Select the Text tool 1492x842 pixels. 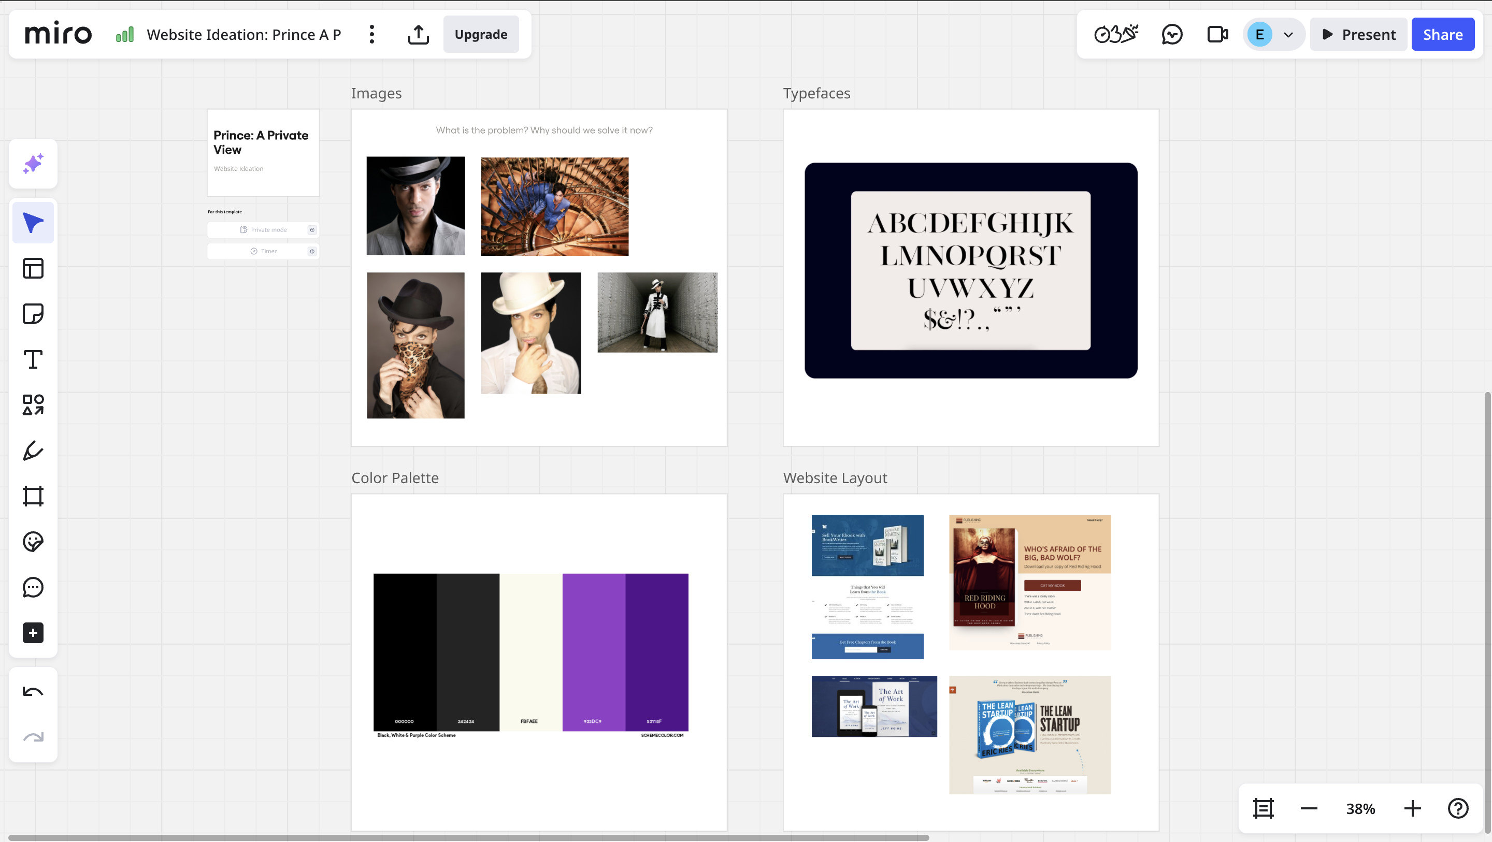pyautogui.click(x=33, y=359)
